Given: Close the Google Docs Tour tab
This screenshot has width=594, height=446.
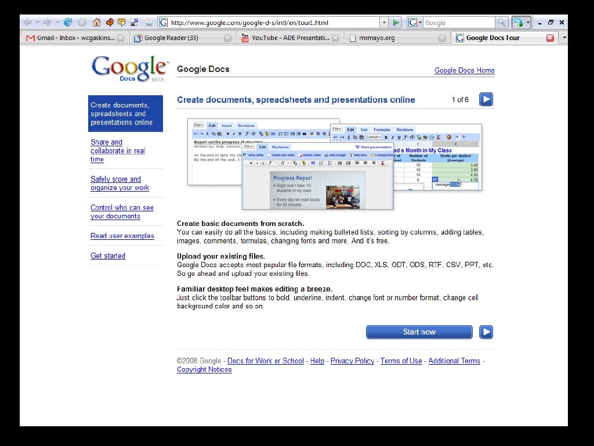Looking at the screenshot, I should point(550,38).
